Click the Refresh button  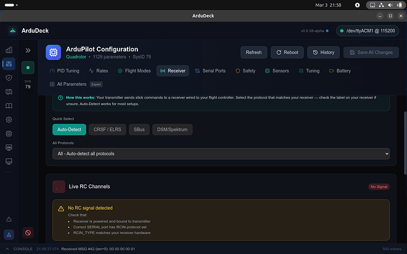[254, 52]
